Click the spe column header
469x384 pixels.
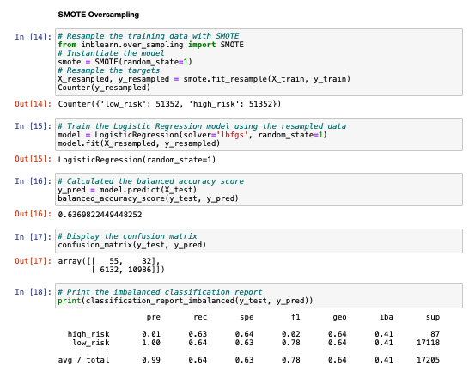point(247,317)
